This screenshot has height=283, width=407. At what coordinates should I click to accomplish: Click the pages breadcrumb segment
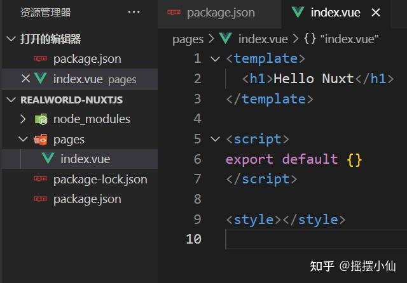(x=188, y=39)
